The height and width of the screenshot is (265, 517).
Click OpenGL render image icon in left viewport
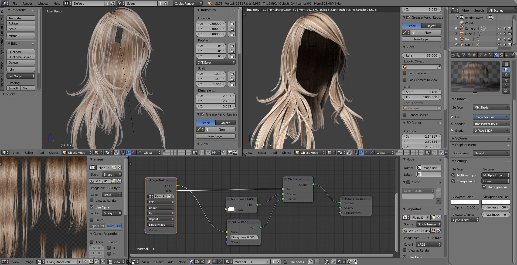coord(230,152)
